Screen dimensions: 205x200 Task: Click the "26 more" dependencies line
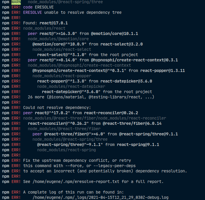(x=91, y=97)
